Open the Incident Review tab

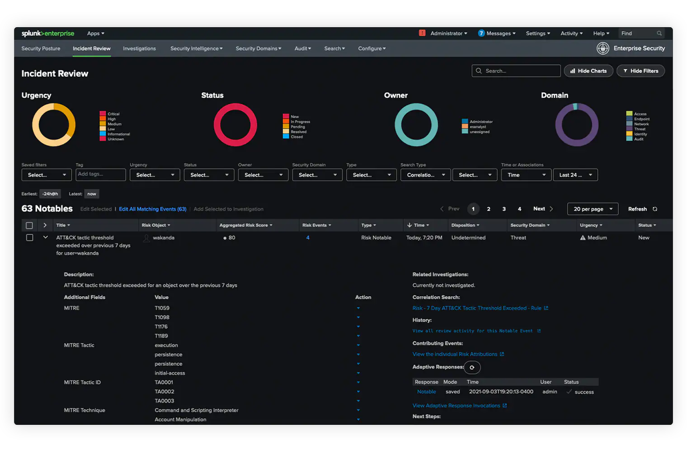pos(91,48)
